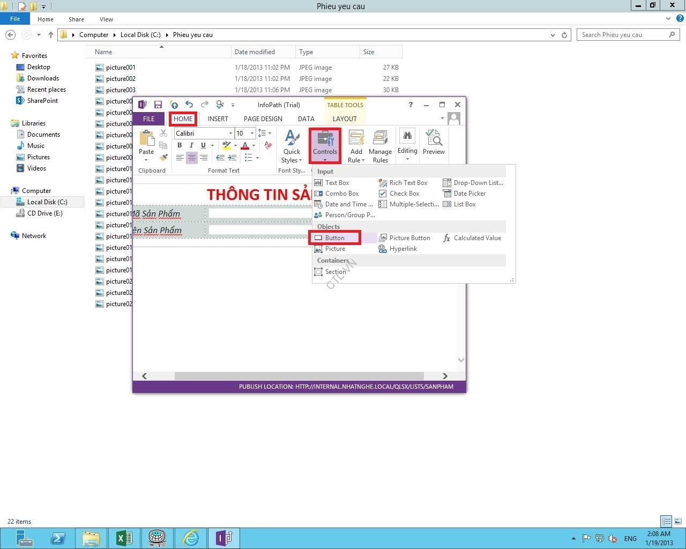Toggle Italic text formatting
Image resolution: width=686 pixels, height=549 pixels.
click(191, 145)
